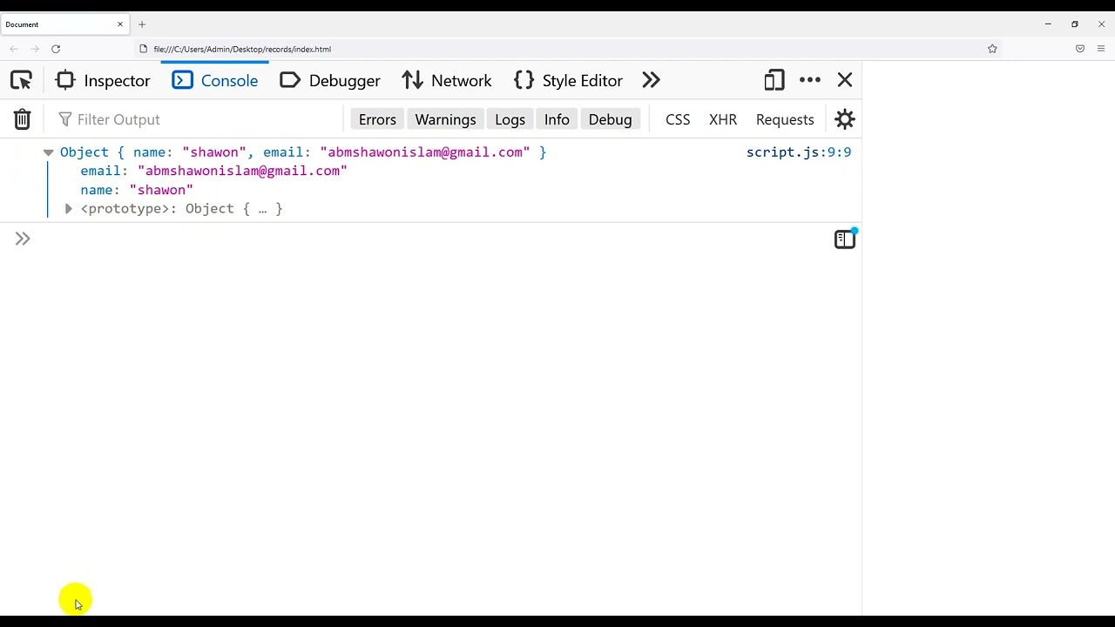Open the Debugger tab

click(330, 80)
